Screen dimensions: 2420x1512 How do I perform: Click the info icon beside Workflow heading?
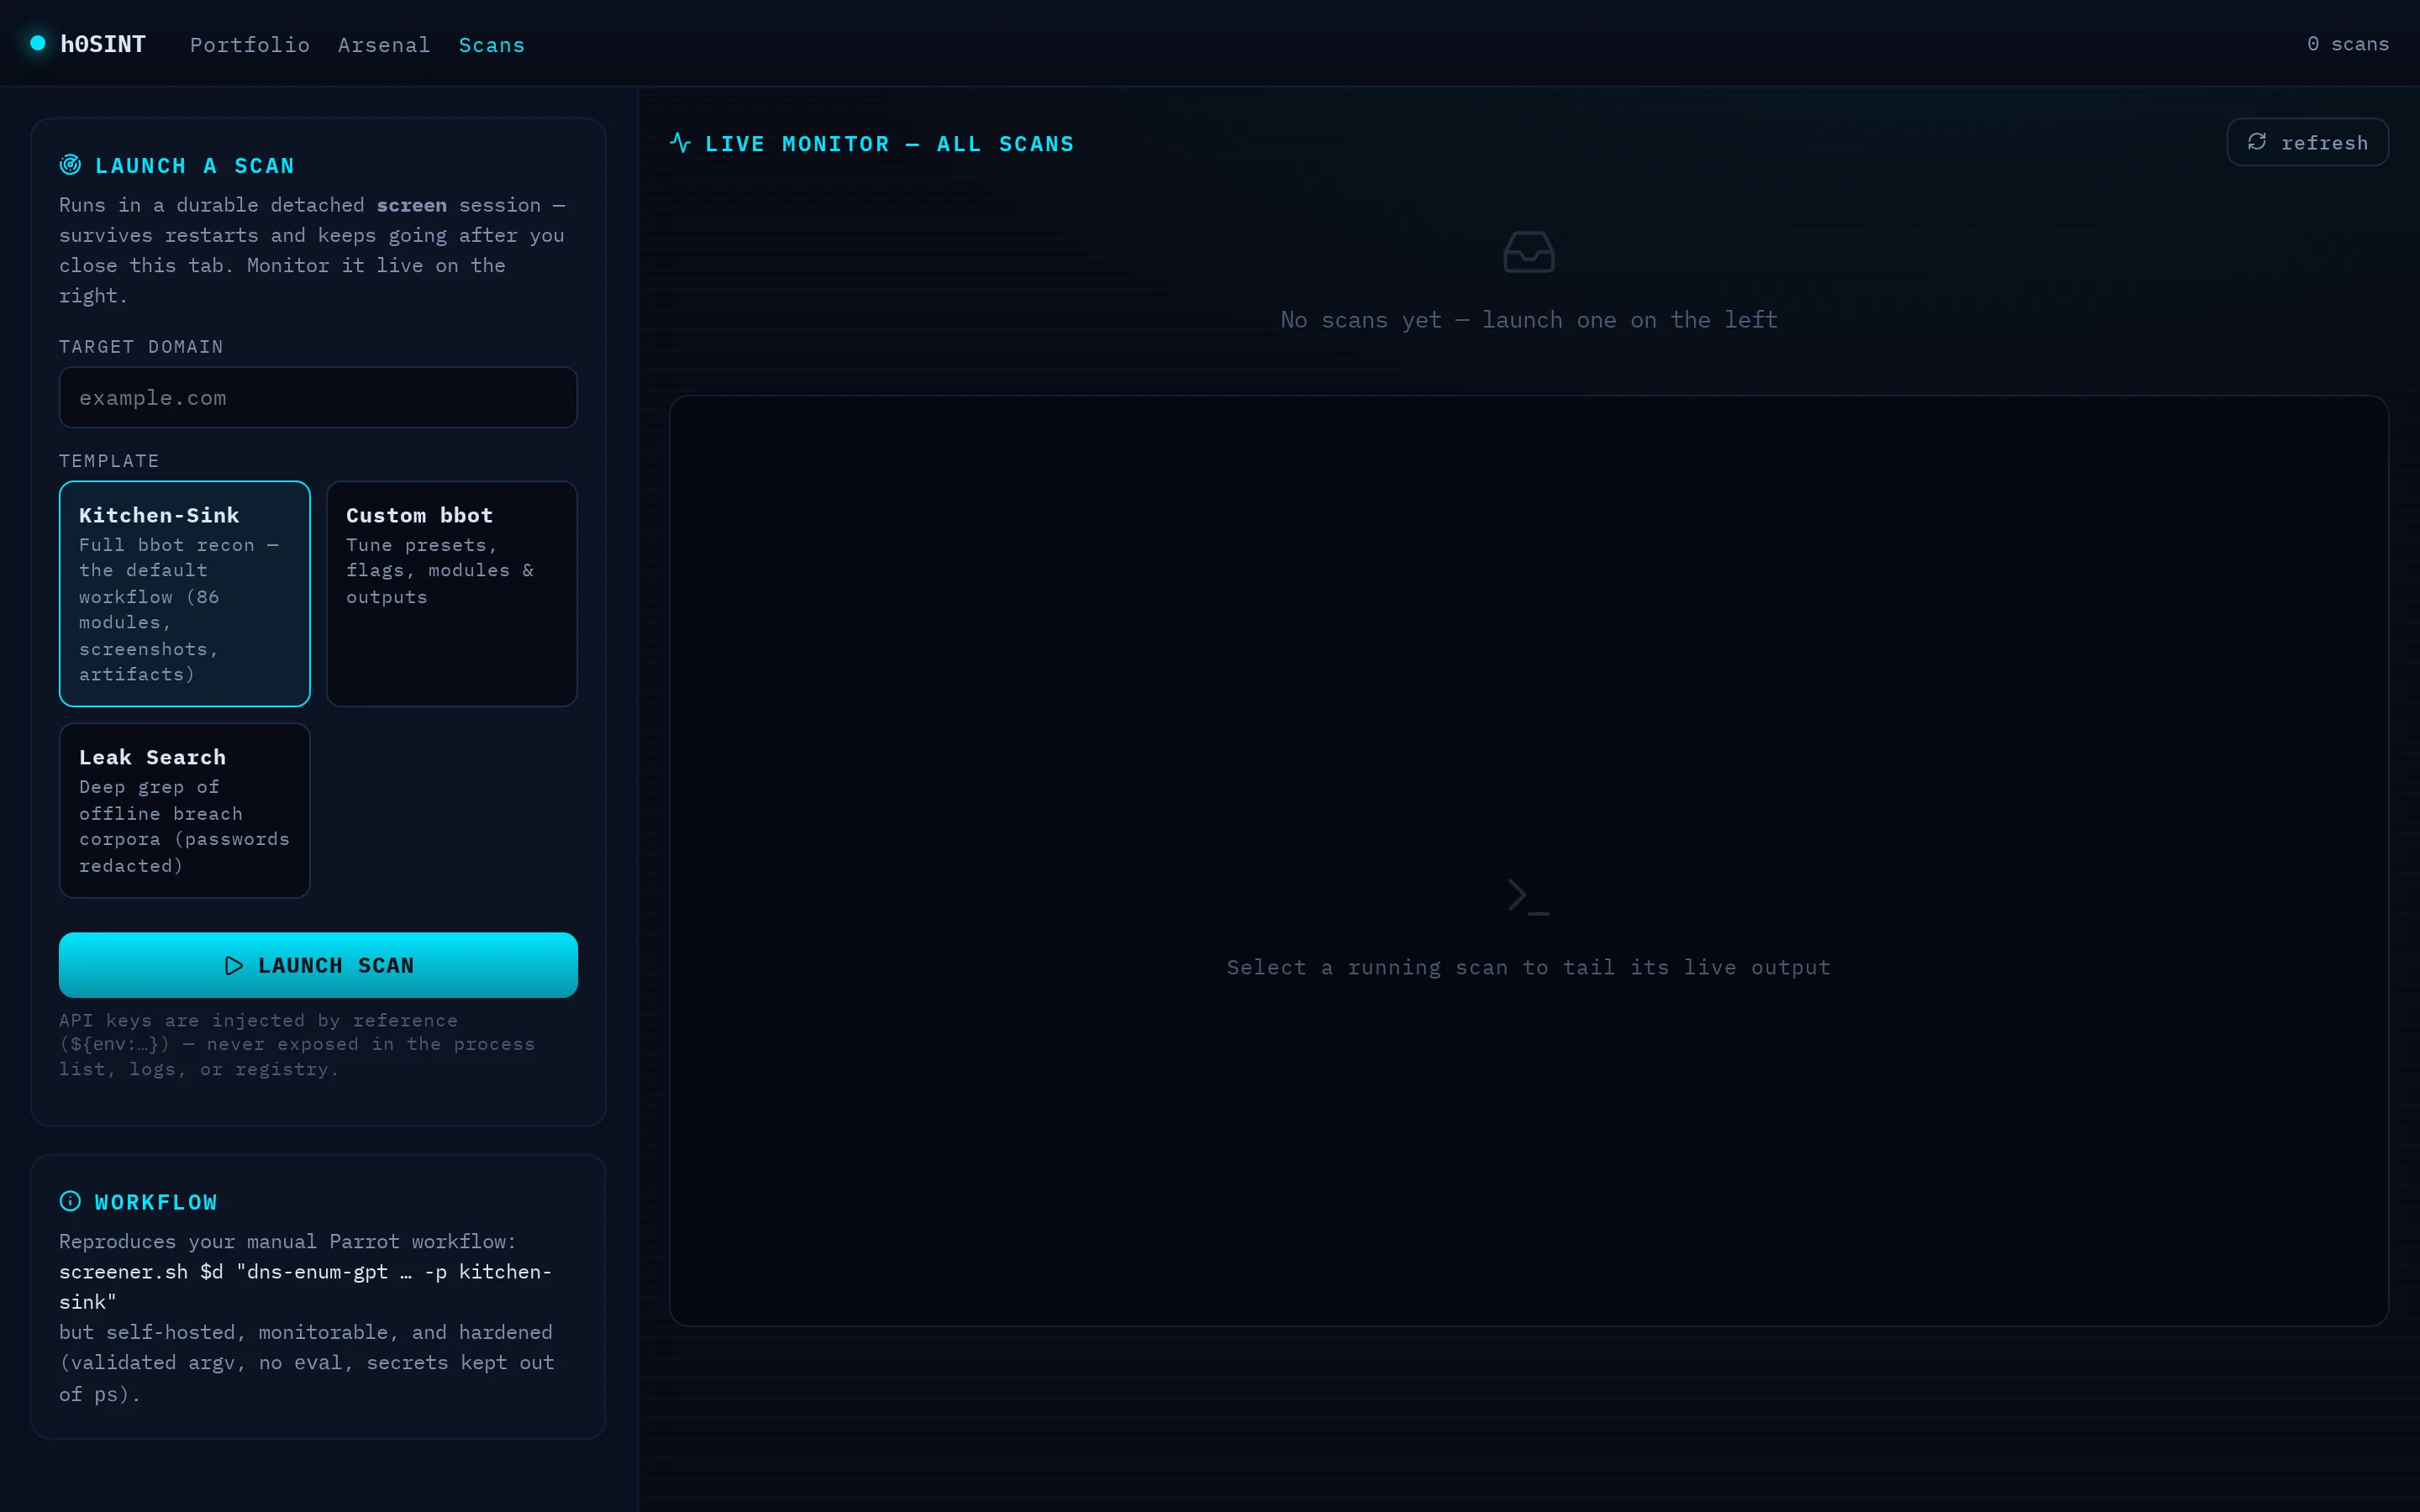(70, 1201)
